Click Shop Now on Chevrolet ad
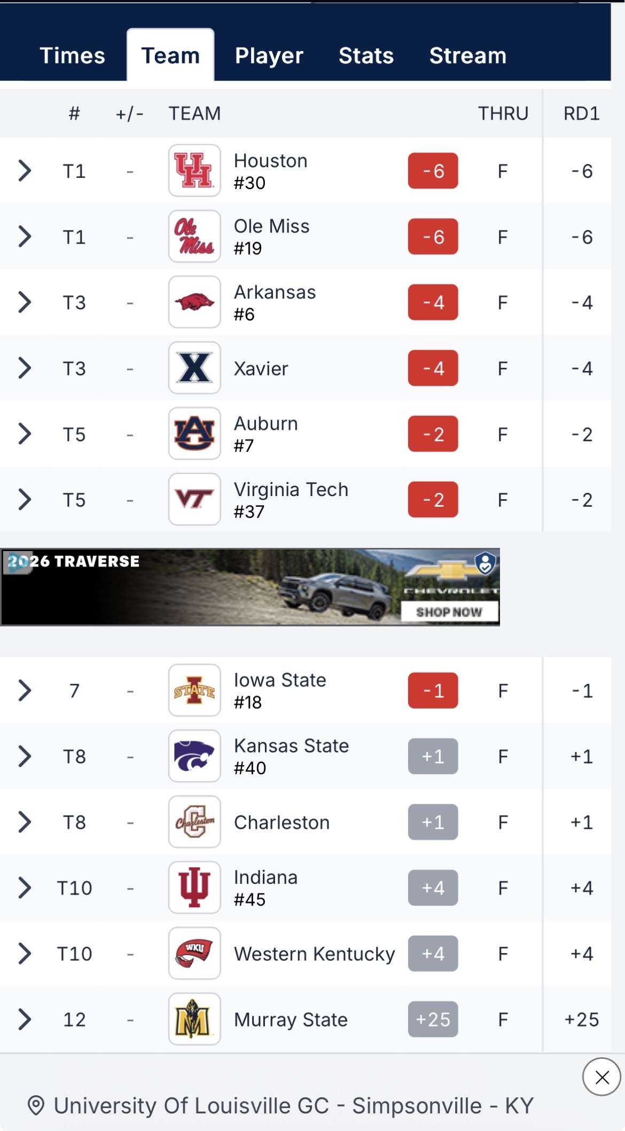 coord(449,612)
